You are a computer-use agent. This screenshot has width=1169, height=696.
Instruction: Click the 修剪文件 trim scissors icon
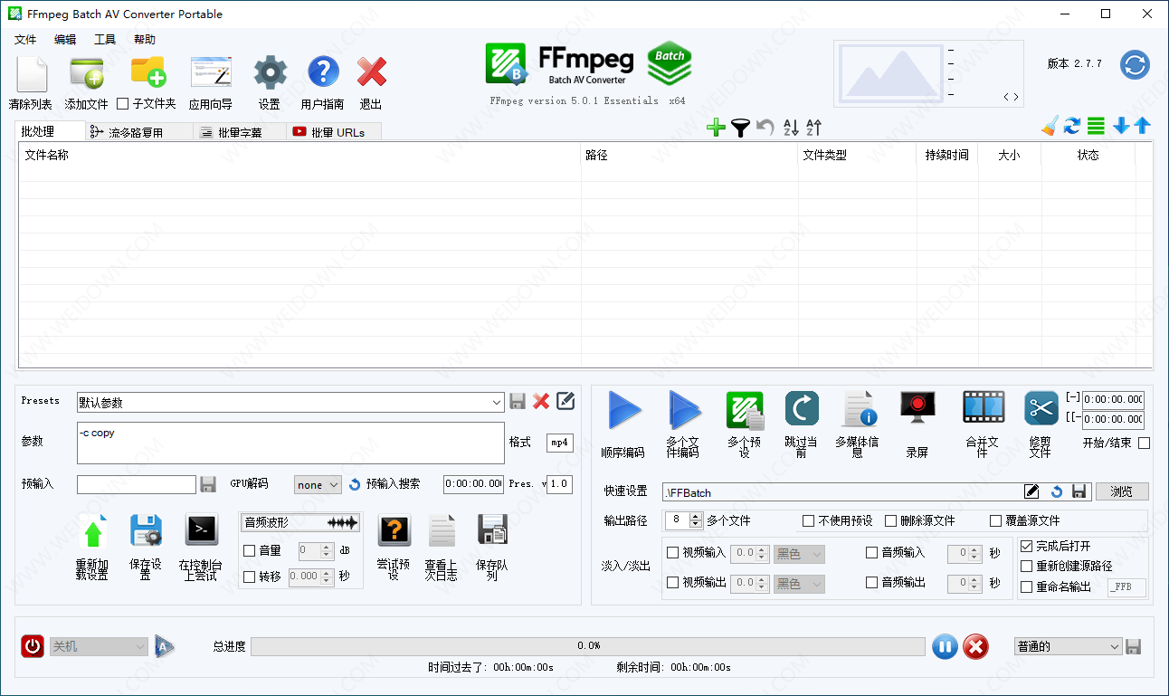click(x=1041, y=409)
